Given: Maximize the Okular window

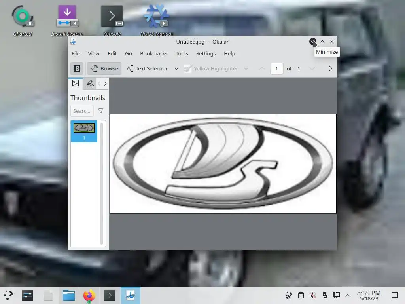Looking at the screenshot, I should pyautogui.click(x=322, y=42).
